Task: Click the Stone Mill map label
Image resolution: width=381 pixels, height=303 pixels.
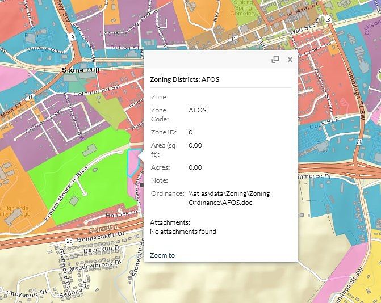Action: point(80,71)
